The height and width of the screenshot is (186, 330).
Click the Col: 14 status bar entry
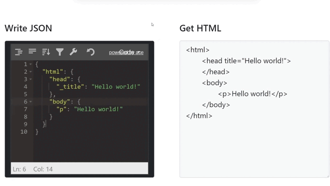point(43,169)
